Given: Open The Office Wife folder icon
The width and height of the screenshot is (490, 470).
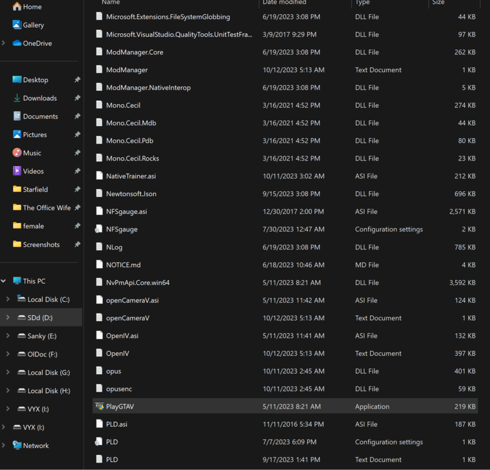Looking at the screenshot, I should (17, 207).
